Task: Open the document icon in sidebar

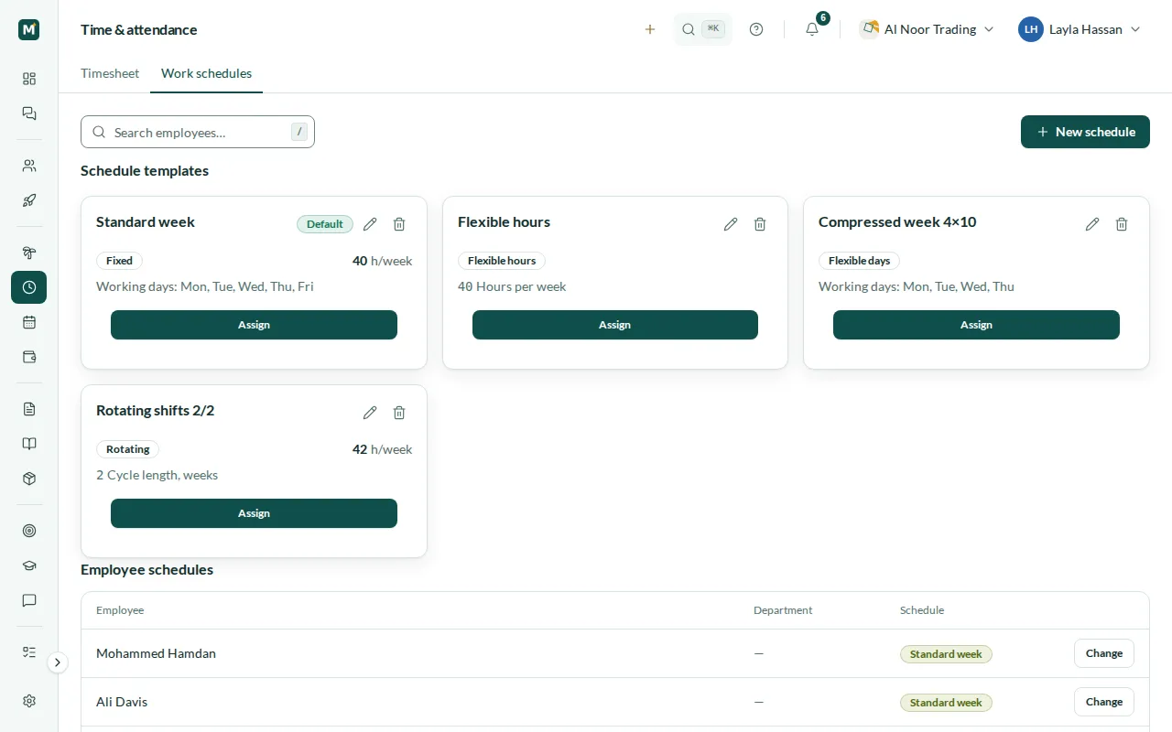Action: (x=29, y=409)
